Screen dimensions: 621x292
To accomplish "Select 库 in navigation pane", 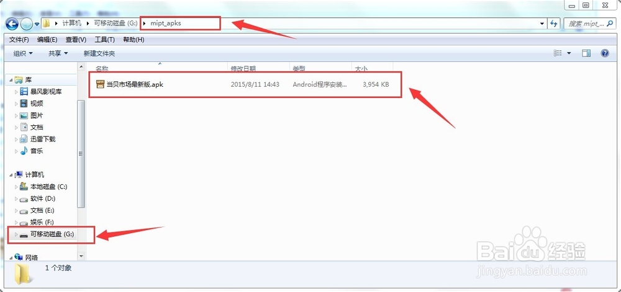I will pos(28,80).
